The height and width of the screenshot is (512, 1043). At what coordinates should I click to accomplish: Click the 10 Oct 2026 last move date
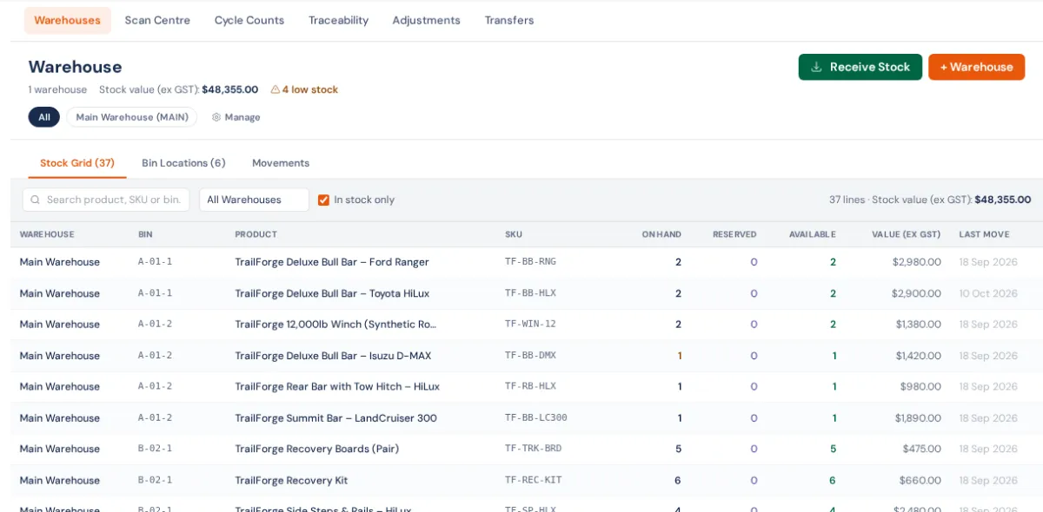click(x=988, y=293)
